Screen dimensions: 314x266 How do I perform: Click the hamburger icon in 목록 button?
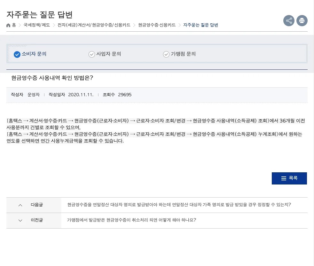pos(284,178)
